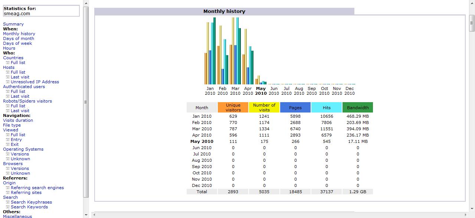The height and width of the screenshot is (218, 475).
Task: Open the Viewed pages link
Action: 10,130
